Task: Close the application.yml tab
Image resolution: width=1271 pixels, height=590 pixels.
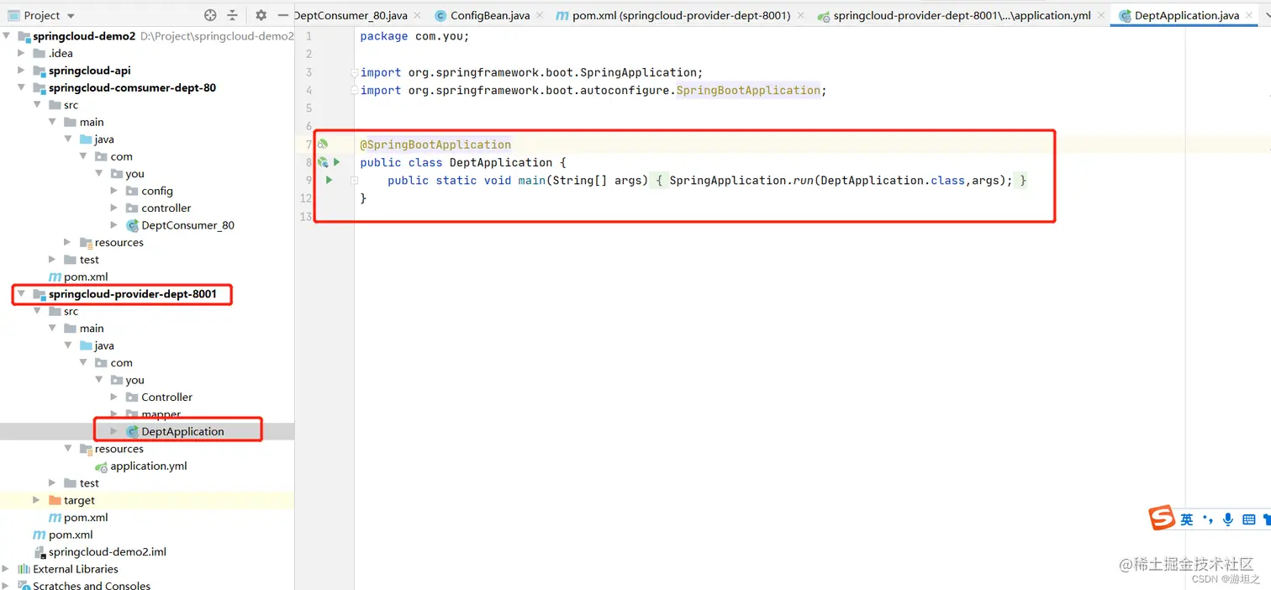Action: pyautogui.click(x=1100, y=16)
